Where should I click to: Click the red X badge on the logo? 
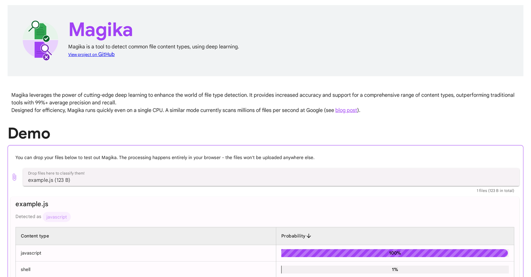point(46,57)
